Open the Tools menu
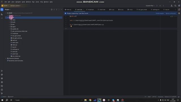The image size is (181, 102). [x=37, y=2]
